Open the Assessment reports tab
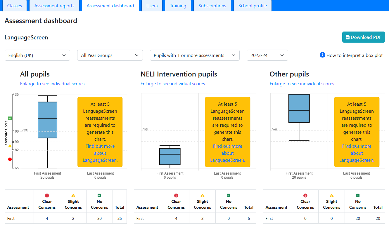The width and height of the screenshot is (389, 228). tap(54, 6)
